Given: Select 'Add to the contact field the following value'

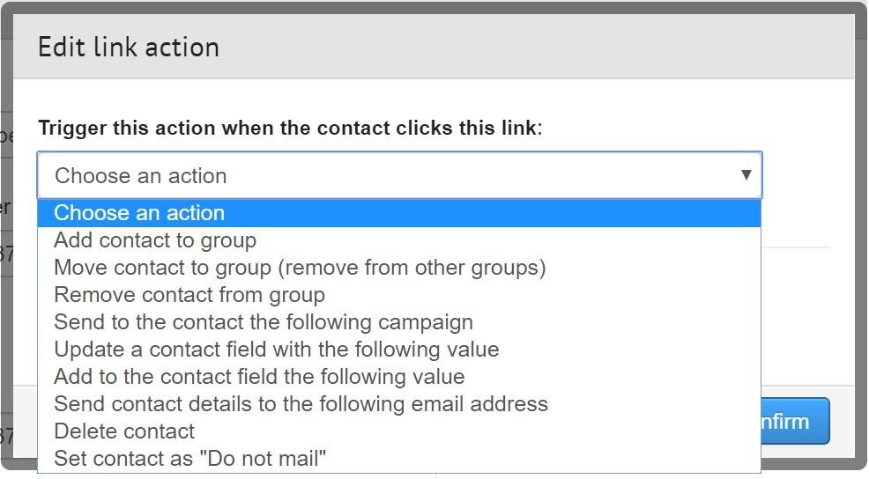Looking at the screenshot, I should [259, 377].
